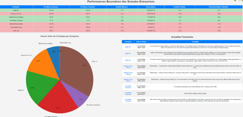The height and width of the screenshot is (117, 243).
Task: Click Entreprise header in Actualités Financières table
Action: pyautogui.click(x=128, y=42)
